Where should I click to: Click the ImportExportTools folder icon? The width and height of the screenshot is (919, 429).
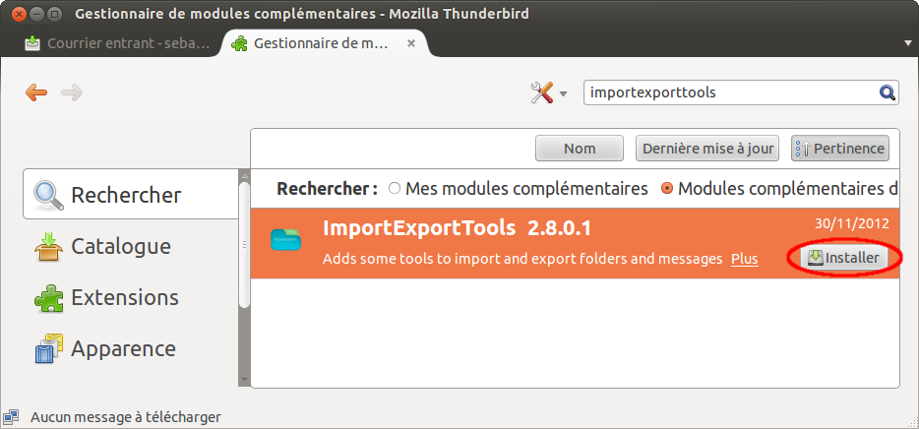pyautogui.click(x=286, y=240)
